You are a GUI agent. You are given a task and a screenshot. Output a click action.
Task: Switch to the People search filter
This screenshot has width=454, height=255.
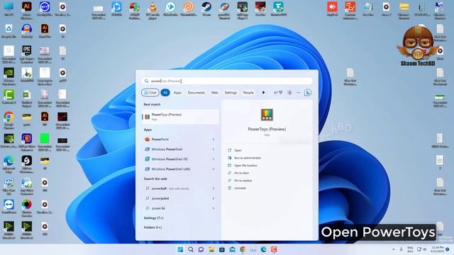248,93
